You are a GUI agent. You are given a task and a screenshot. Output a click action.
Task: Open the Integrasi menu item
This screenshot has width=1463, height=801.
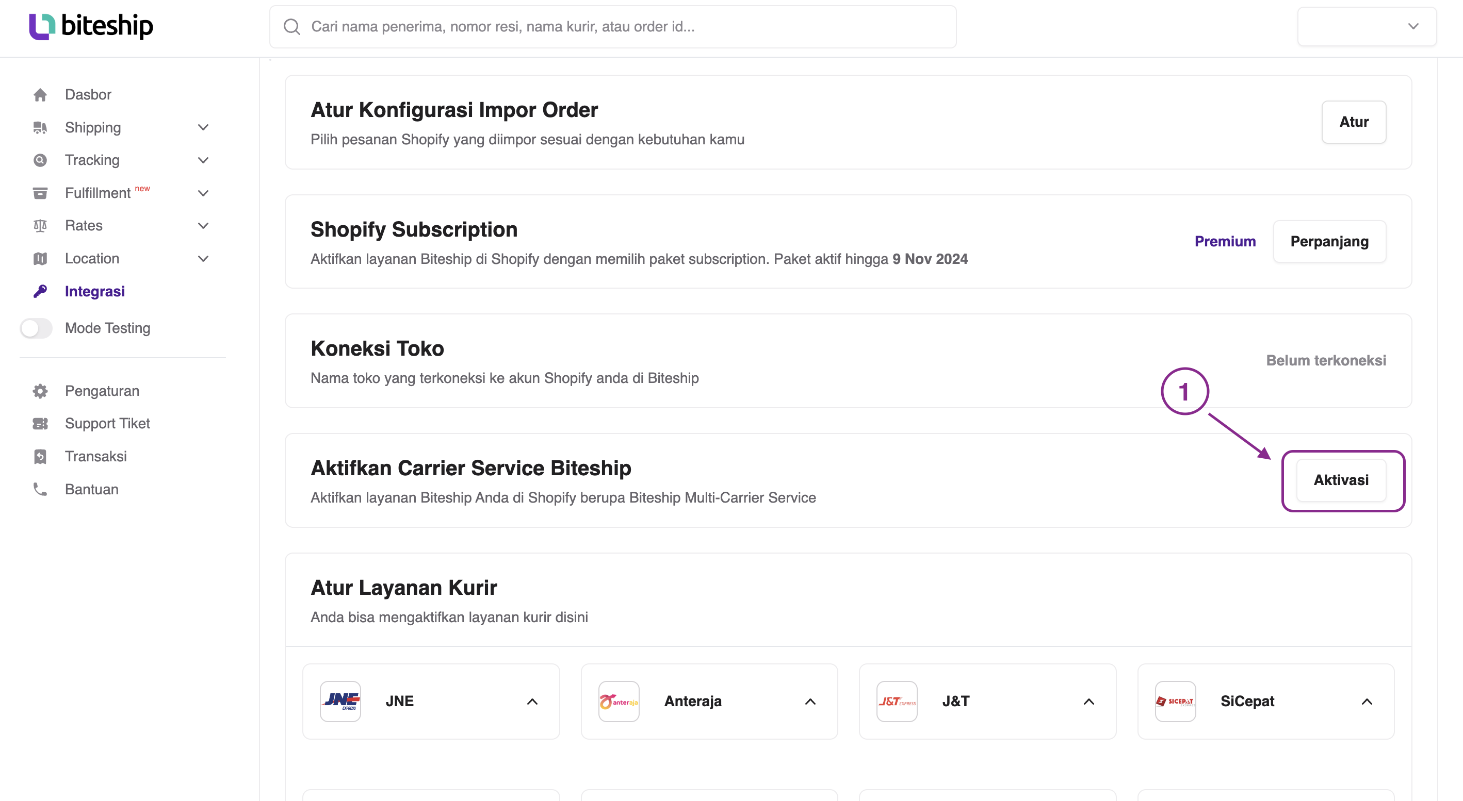click(x=95, y=291)
